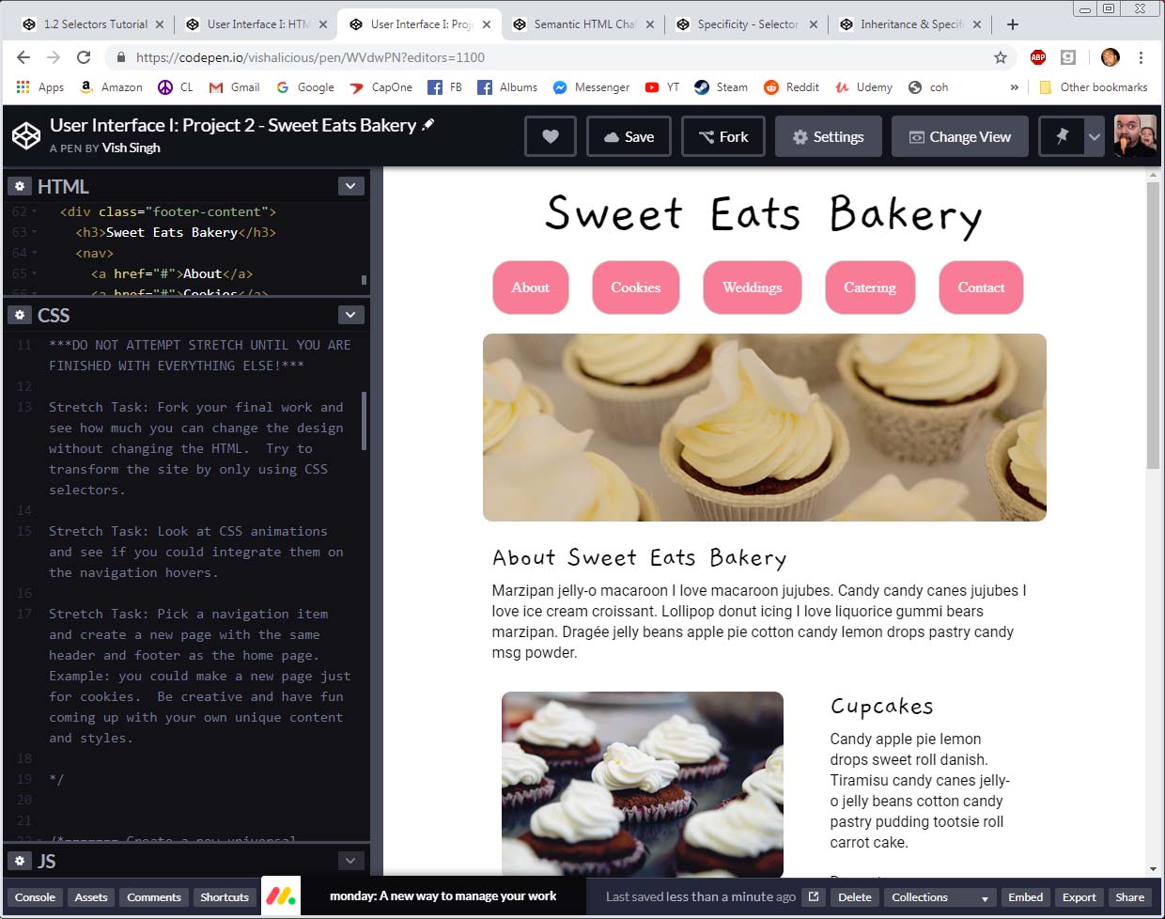Click the Change View button
1165x919 pixels.
959,137
